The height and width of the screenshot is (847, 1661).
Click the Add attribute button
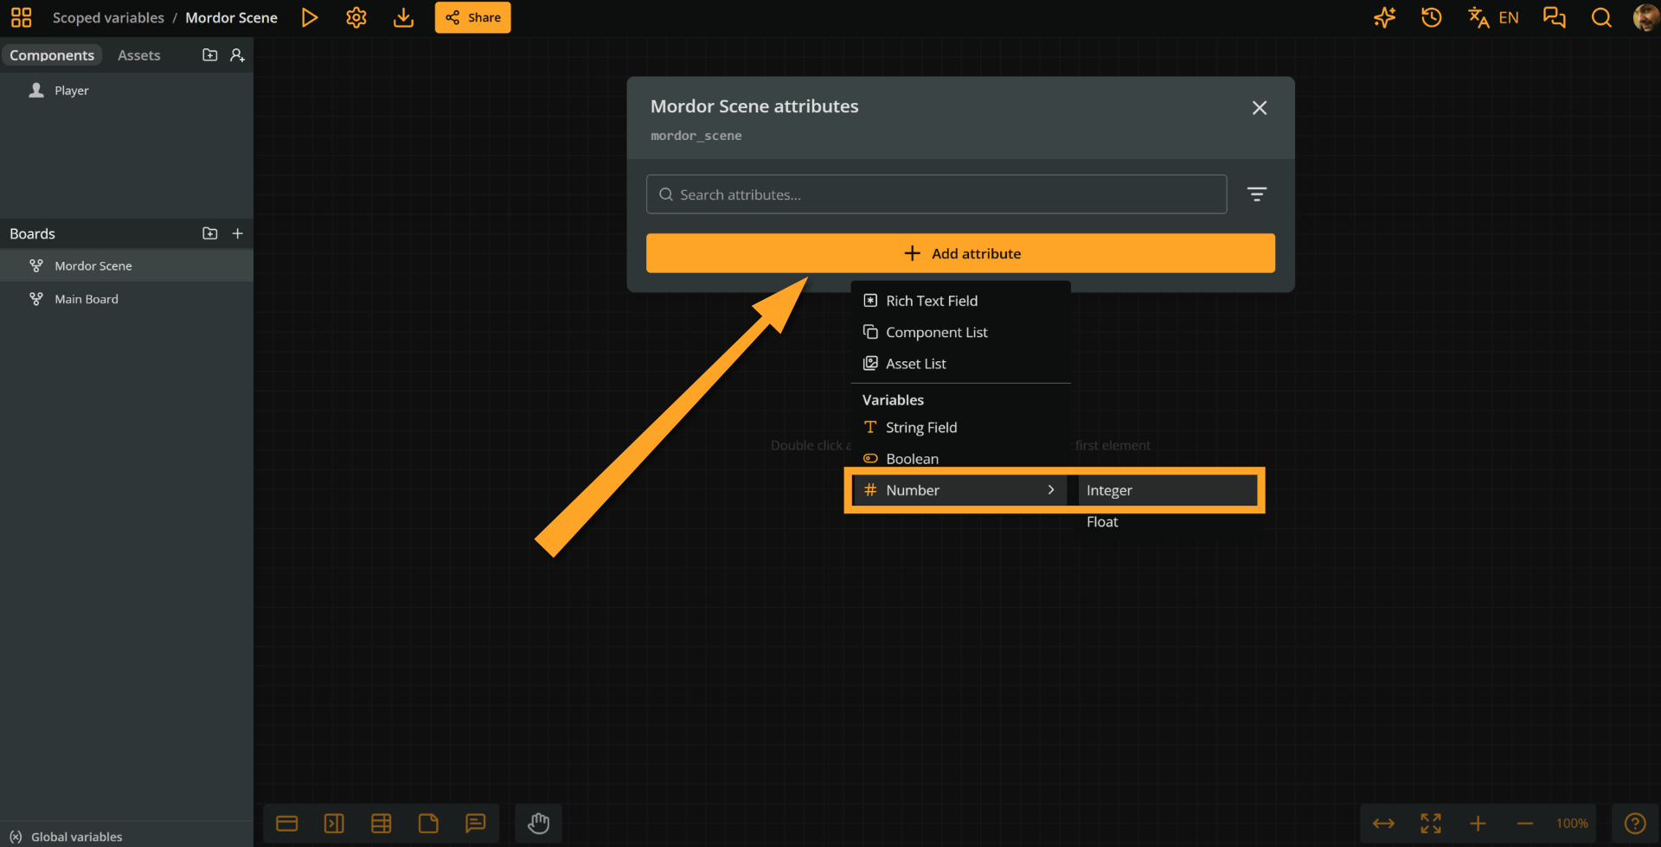click(x=960, y=253)
